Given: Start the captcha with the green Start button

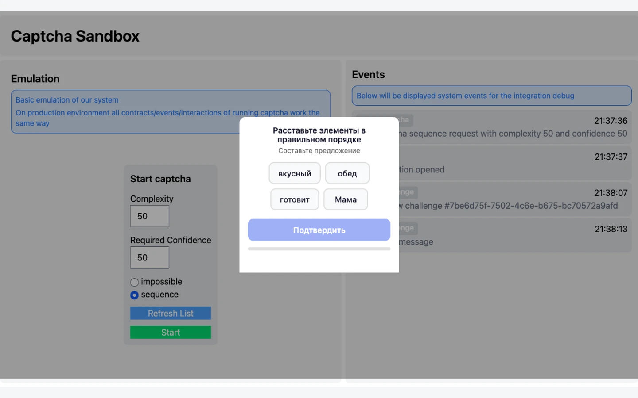Looking at the screenshot, I should (171, 333).
